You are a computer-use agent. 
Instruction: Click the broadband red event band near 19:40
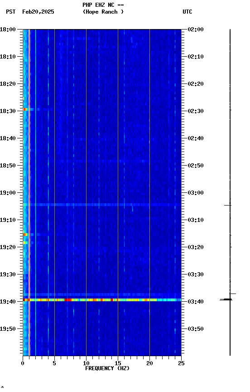102,300
